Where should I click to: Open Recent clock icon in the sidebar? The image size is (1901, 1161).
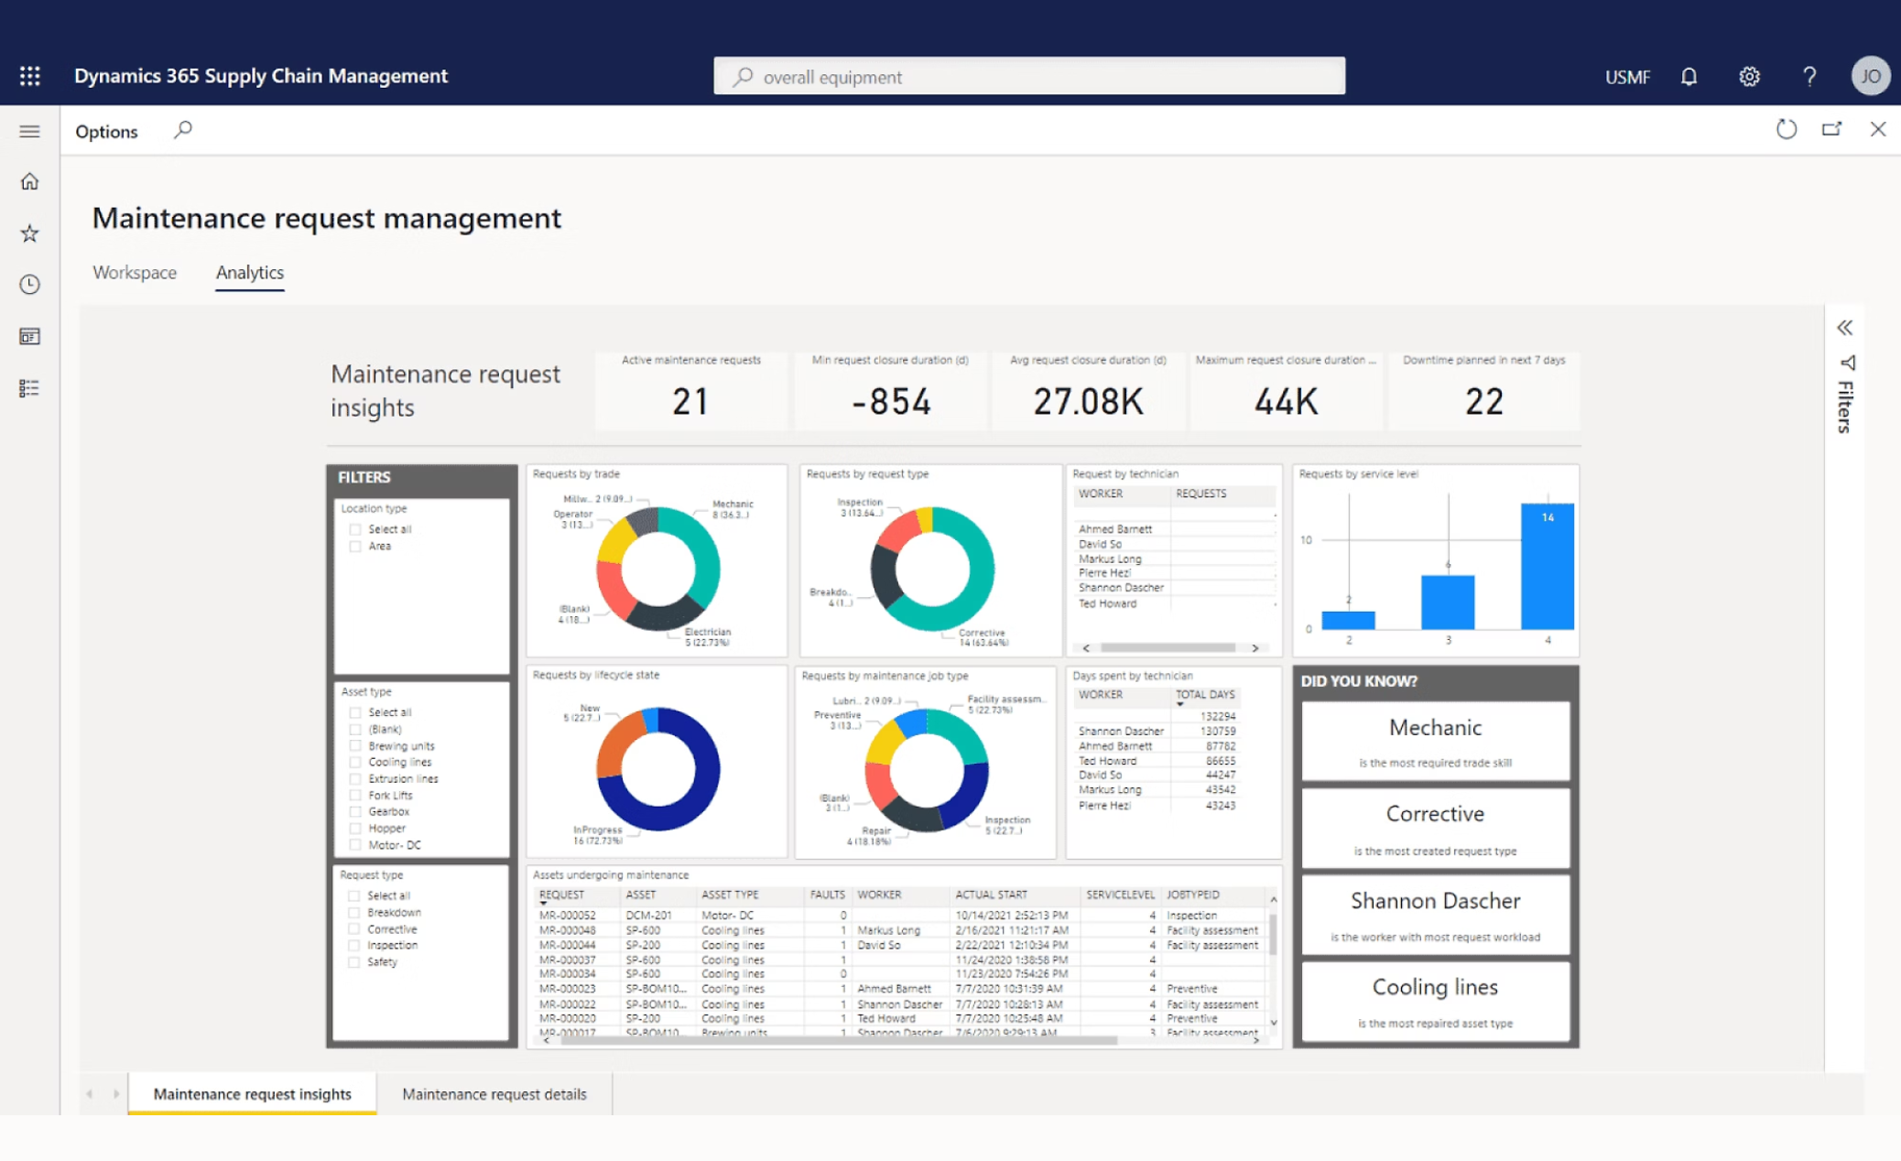point(29,285)
